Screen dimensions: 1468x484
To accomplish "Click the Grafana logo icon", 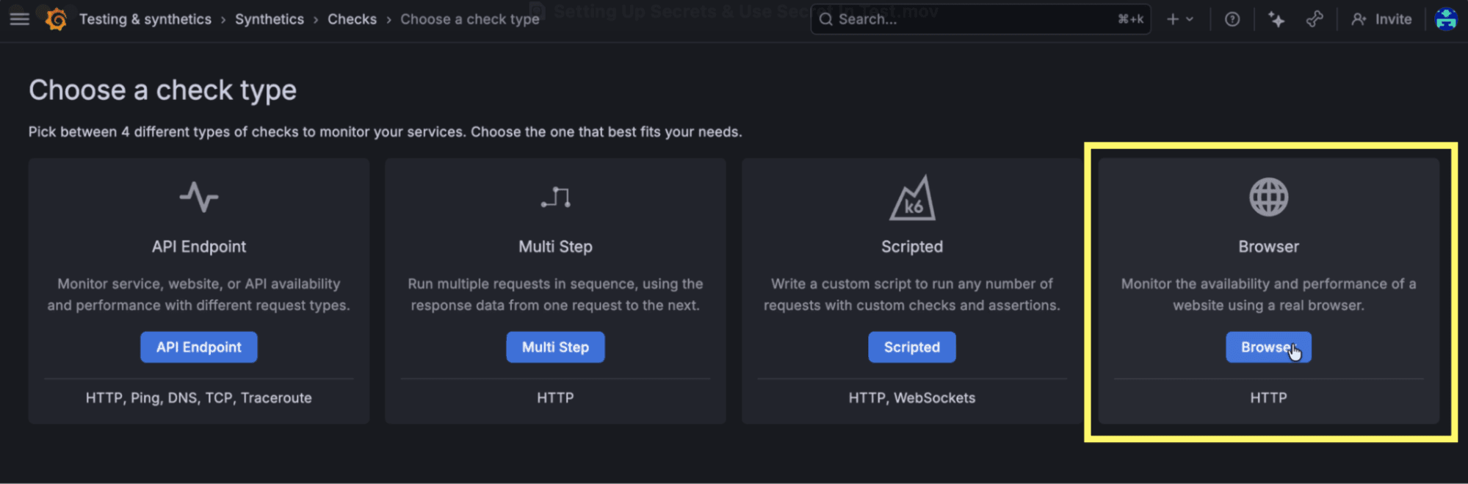I will 56,19.
